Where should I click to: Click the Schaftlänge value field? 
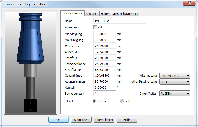tap(105, 70)
